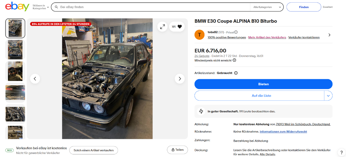Click the Bieten button

263,84
